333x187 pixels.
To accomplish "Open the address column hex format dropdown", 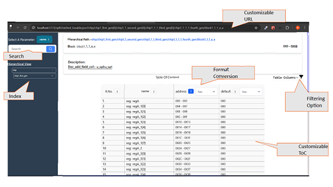I will 206,92.
